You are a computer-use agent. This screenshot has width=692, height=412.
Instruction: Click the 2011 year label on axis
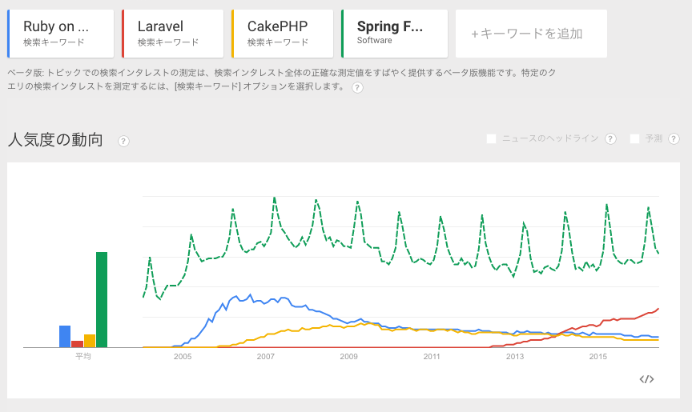(432, 356)
